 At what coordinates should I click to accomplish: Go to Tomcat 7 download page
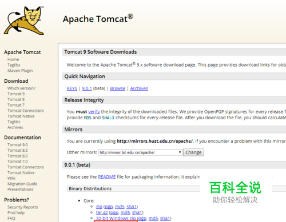click(x=16, y=105)
